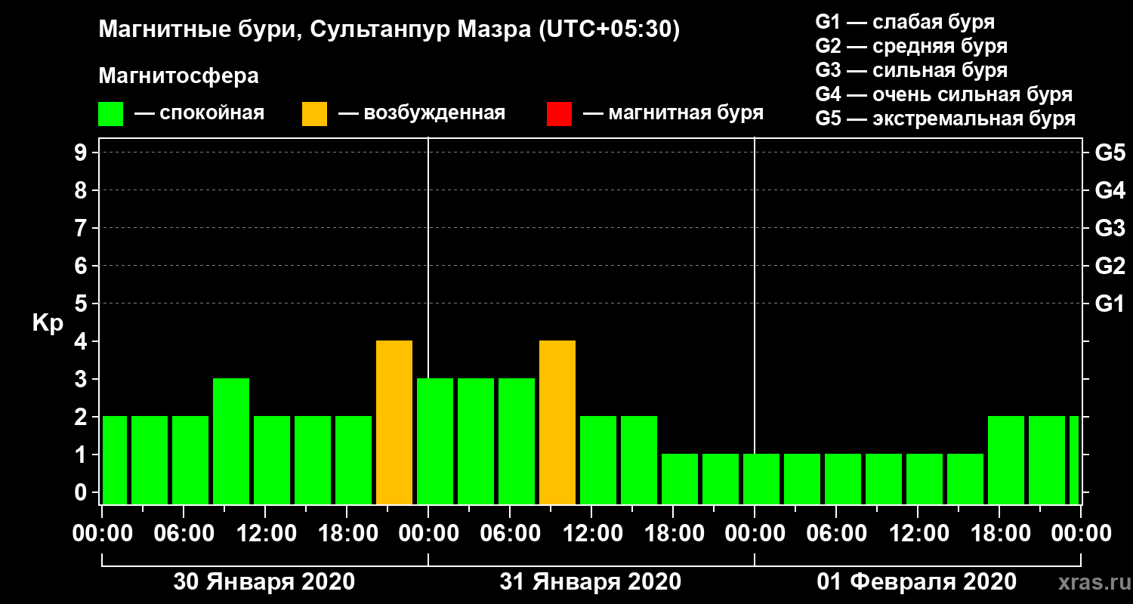Click the '— магнитная буря' legend label
Image resolution: width=1133 pixels, height=604 pixels.
click(674, 114)
